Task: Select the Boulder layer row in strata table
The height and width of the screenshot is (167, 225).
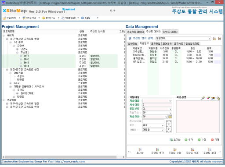Action: tap(174, 55)
